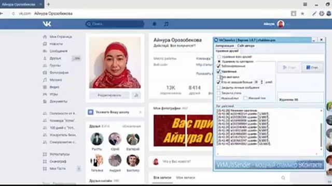Click the VK search field

coord(115,24)
